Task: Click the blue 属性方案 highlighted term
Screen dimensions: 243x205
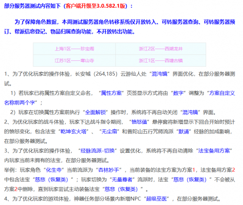Action: point(111,93)
